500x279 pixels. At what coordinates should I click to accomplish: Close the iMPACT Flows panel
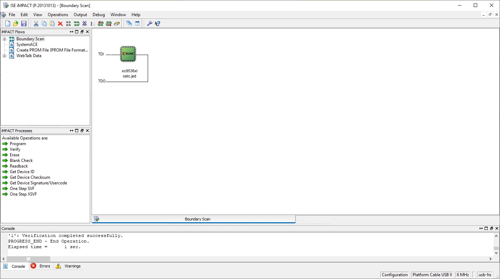(87, 32)
